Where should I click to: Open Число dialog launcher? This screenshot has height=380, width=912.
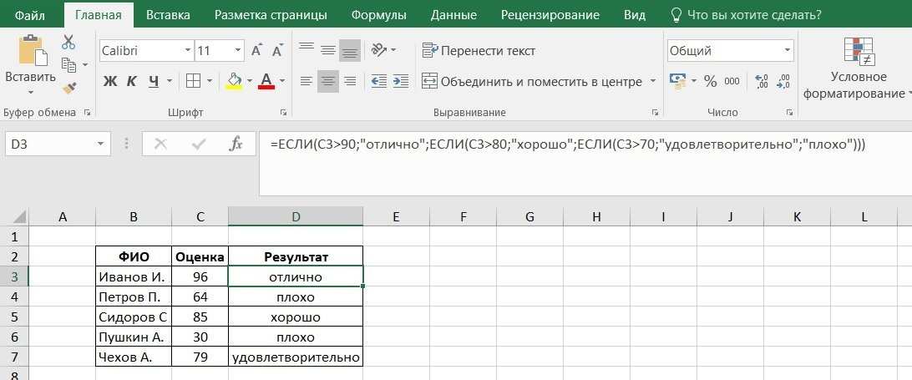(789, 112)
